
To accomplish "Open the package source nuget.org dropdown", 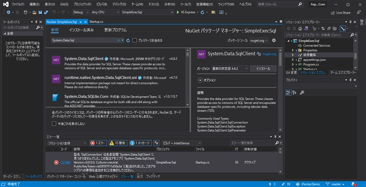I will pos(259,40).
